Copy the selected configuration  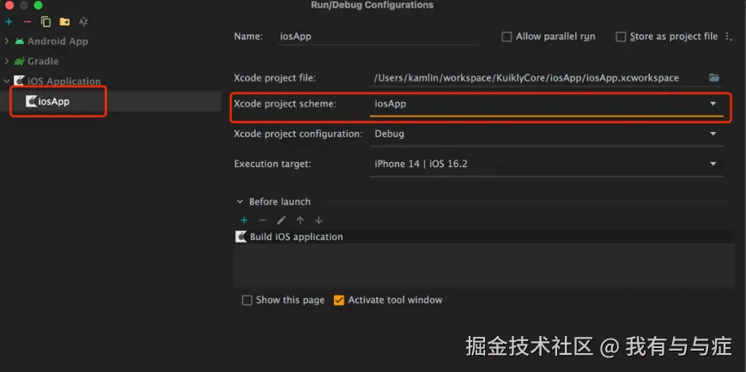pyautogui.click(x=45, y=21)
